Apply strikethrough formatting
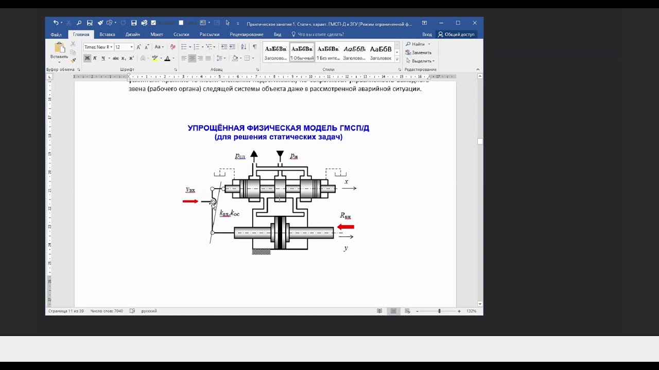Image resolution: width=659 pixels, height=370 pixels. click(x=116, y=58)
